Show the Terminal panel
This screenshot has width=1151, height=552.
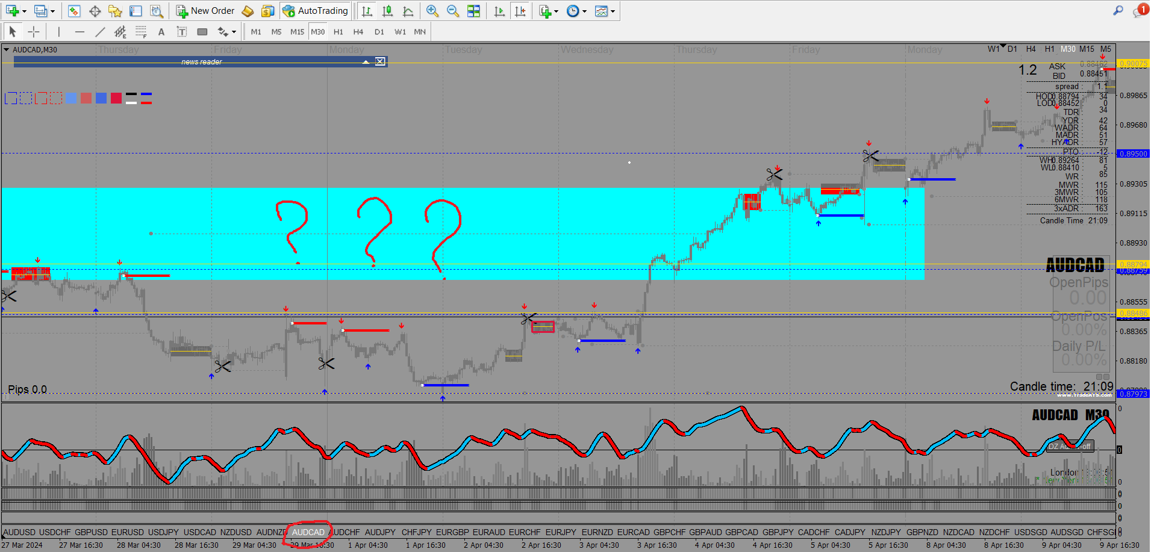click(136, 11)
